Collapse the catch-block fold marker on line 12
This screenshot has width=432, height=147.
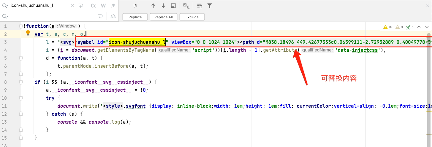coord(21,114)
